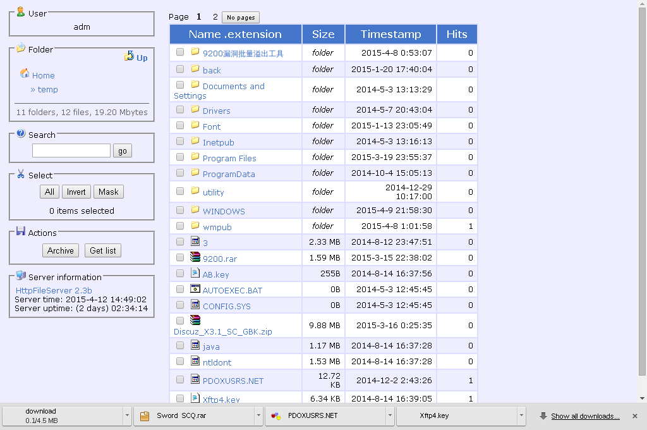Click Show all downloads link
Viewport: 647px width, 430px height.
585,416
